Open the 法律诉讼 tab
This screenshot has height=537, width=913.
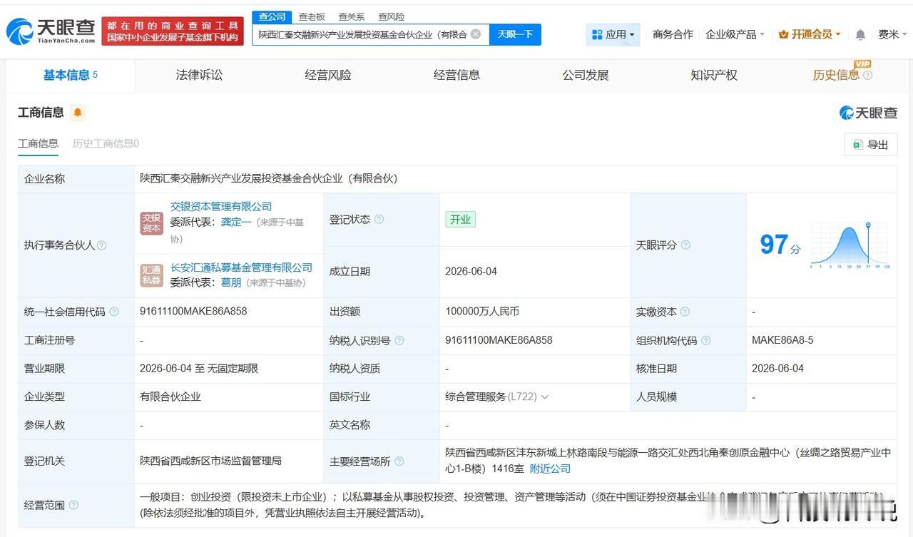[x=199, y=75]
